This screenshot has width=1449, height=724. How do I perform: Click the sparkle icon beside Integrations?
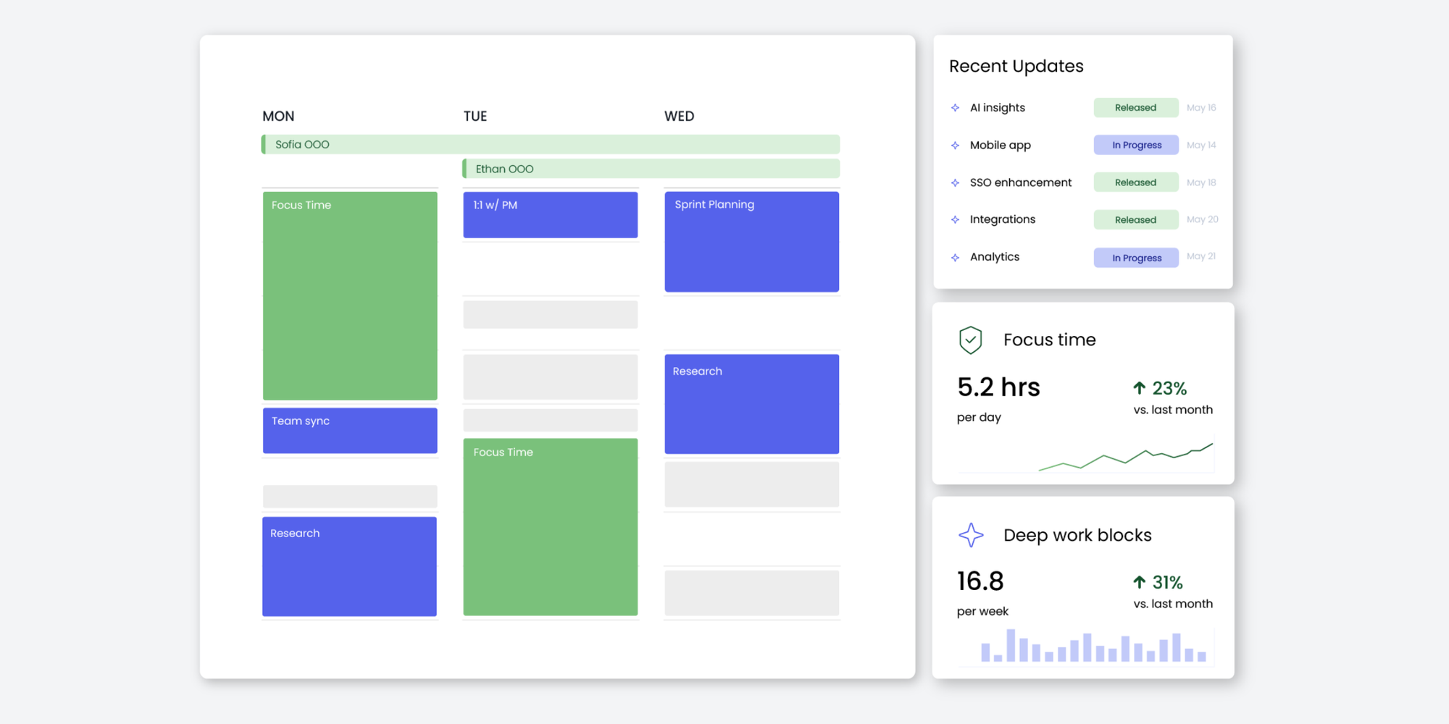pyautogui.click(x=955, y=219)
